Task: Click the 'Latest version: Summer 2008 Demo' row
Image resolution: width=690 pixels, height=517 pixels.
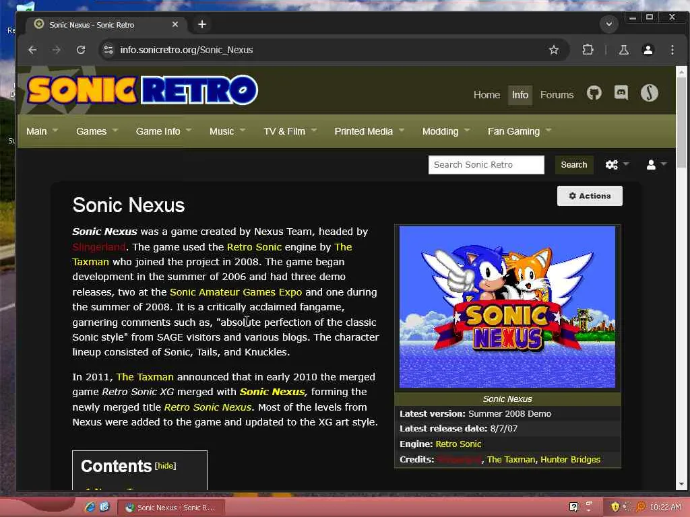Action: [x=508, y=414]
